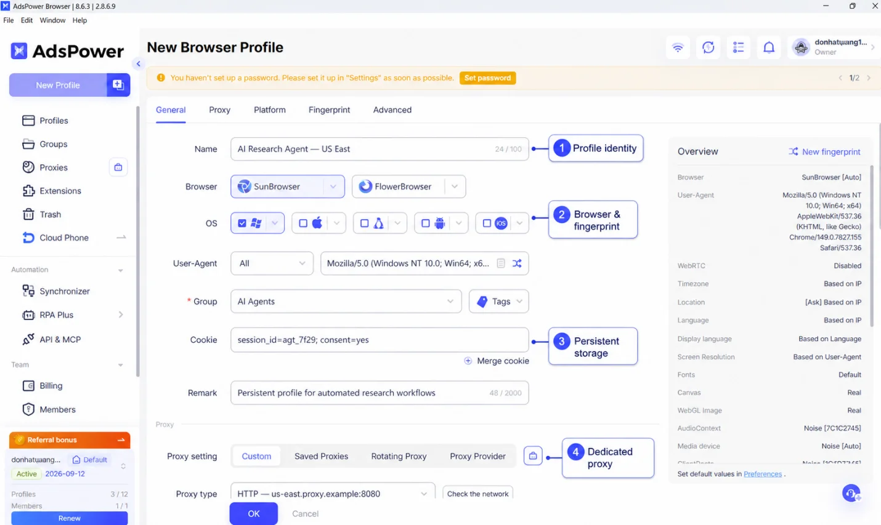
Task: Click the Remark input field
Action: pyautogui.click(x=380, y=393)
